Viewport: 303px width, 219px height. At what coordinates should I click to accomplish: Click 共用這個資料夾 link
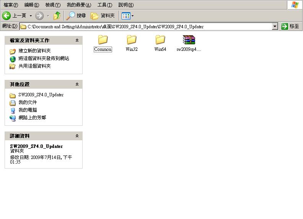coord(34,66)
